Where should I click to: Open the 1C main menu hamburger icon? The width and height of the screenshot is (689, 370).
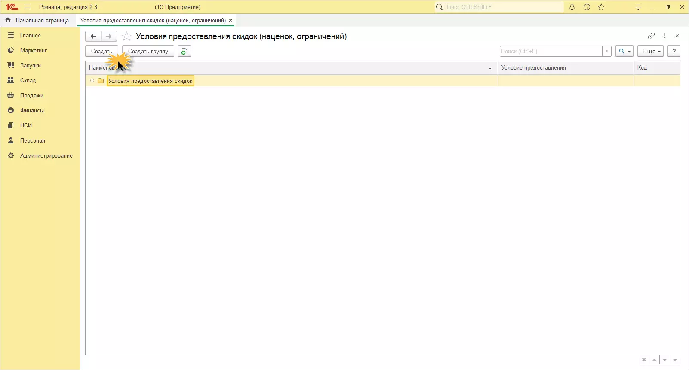(28, 7)
